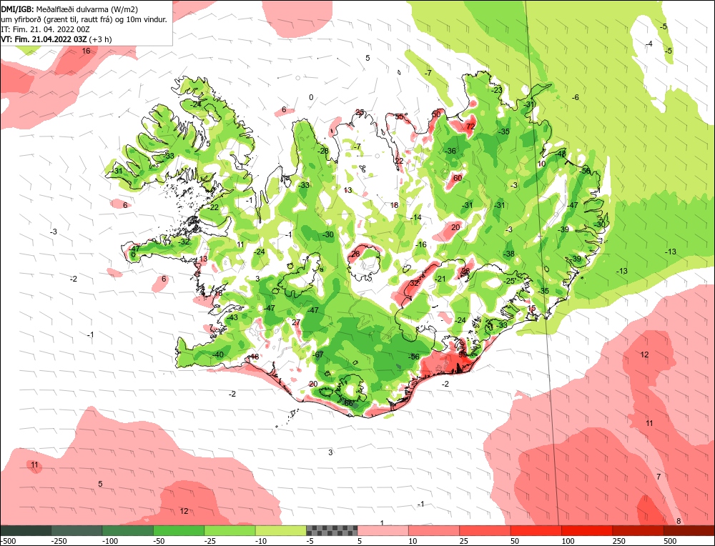Click the legend swatch between -100 and -50

click(128, 530)
